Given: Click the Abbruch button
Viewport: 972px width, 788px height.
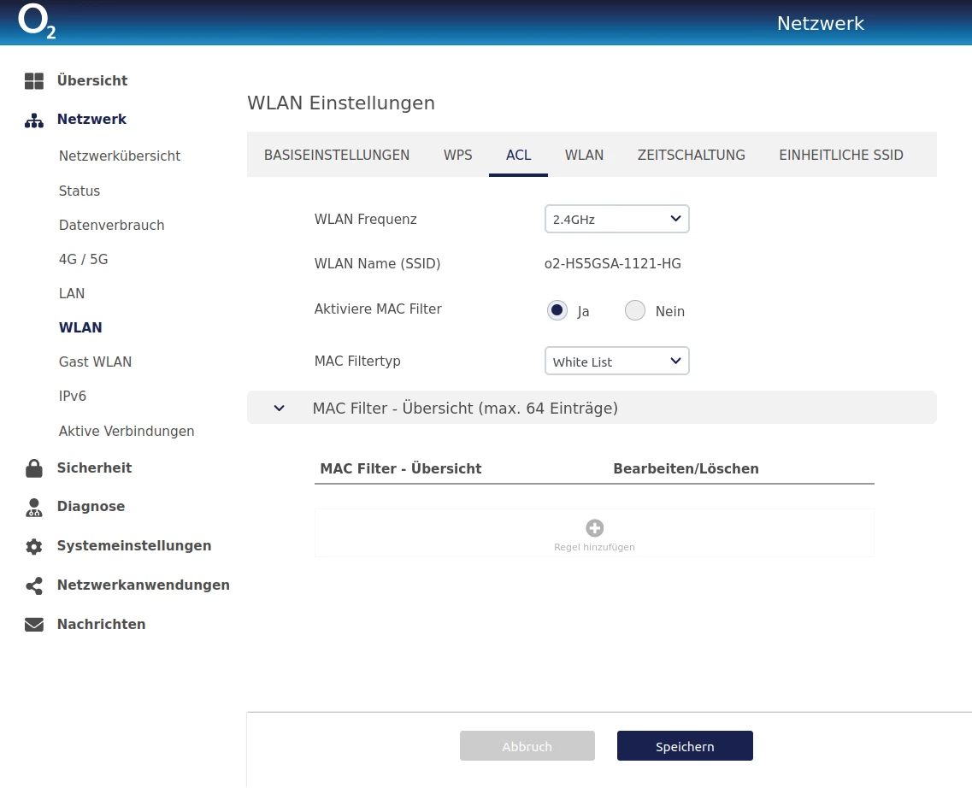Looking at the screenshot, I should (527, 746).
